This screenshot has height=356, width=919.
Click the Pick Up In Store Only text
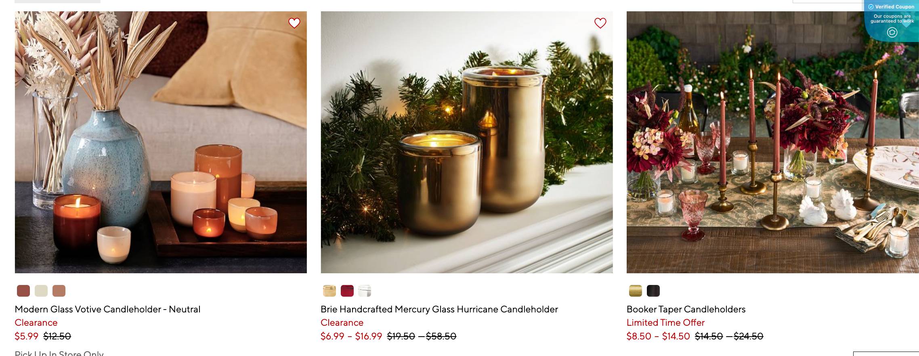coord(59,353)
